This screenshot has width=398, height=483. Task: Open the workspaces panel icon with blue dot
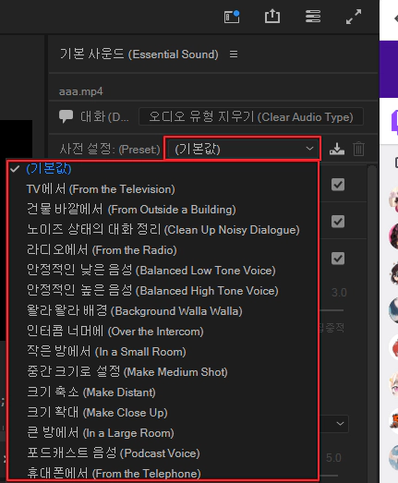coord(232,17)
